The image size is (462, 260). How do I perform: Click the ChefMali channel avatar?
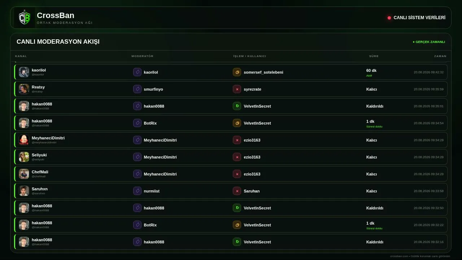click(x=24, y=174)
